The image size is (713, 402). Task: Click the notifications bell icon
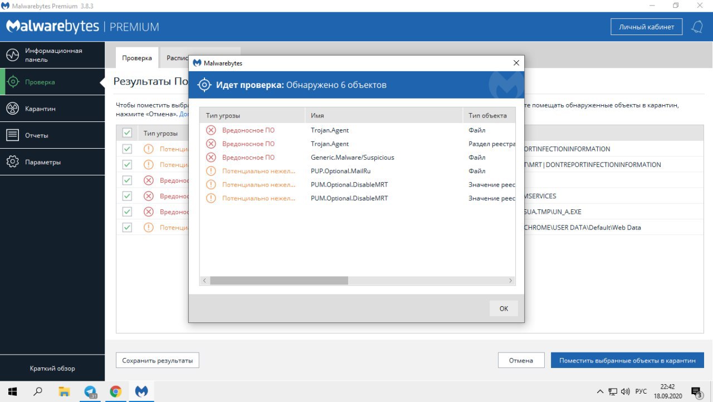click(x=697, y=27)
